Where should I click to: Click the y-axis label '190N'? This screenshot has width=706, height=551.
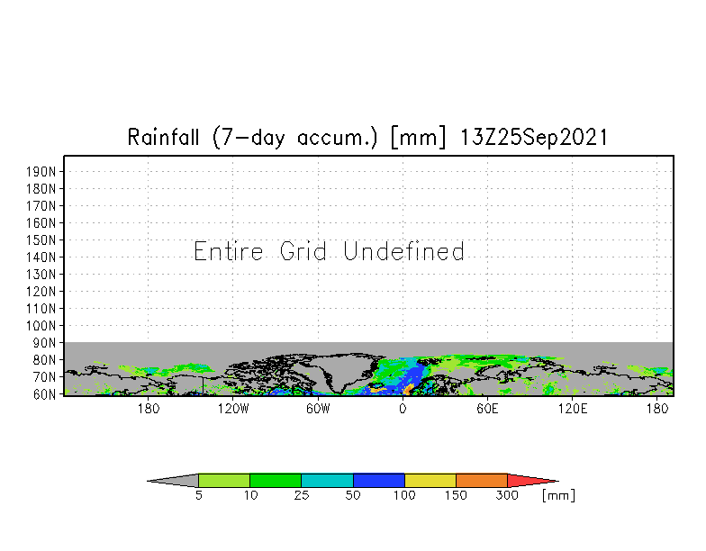41,171
